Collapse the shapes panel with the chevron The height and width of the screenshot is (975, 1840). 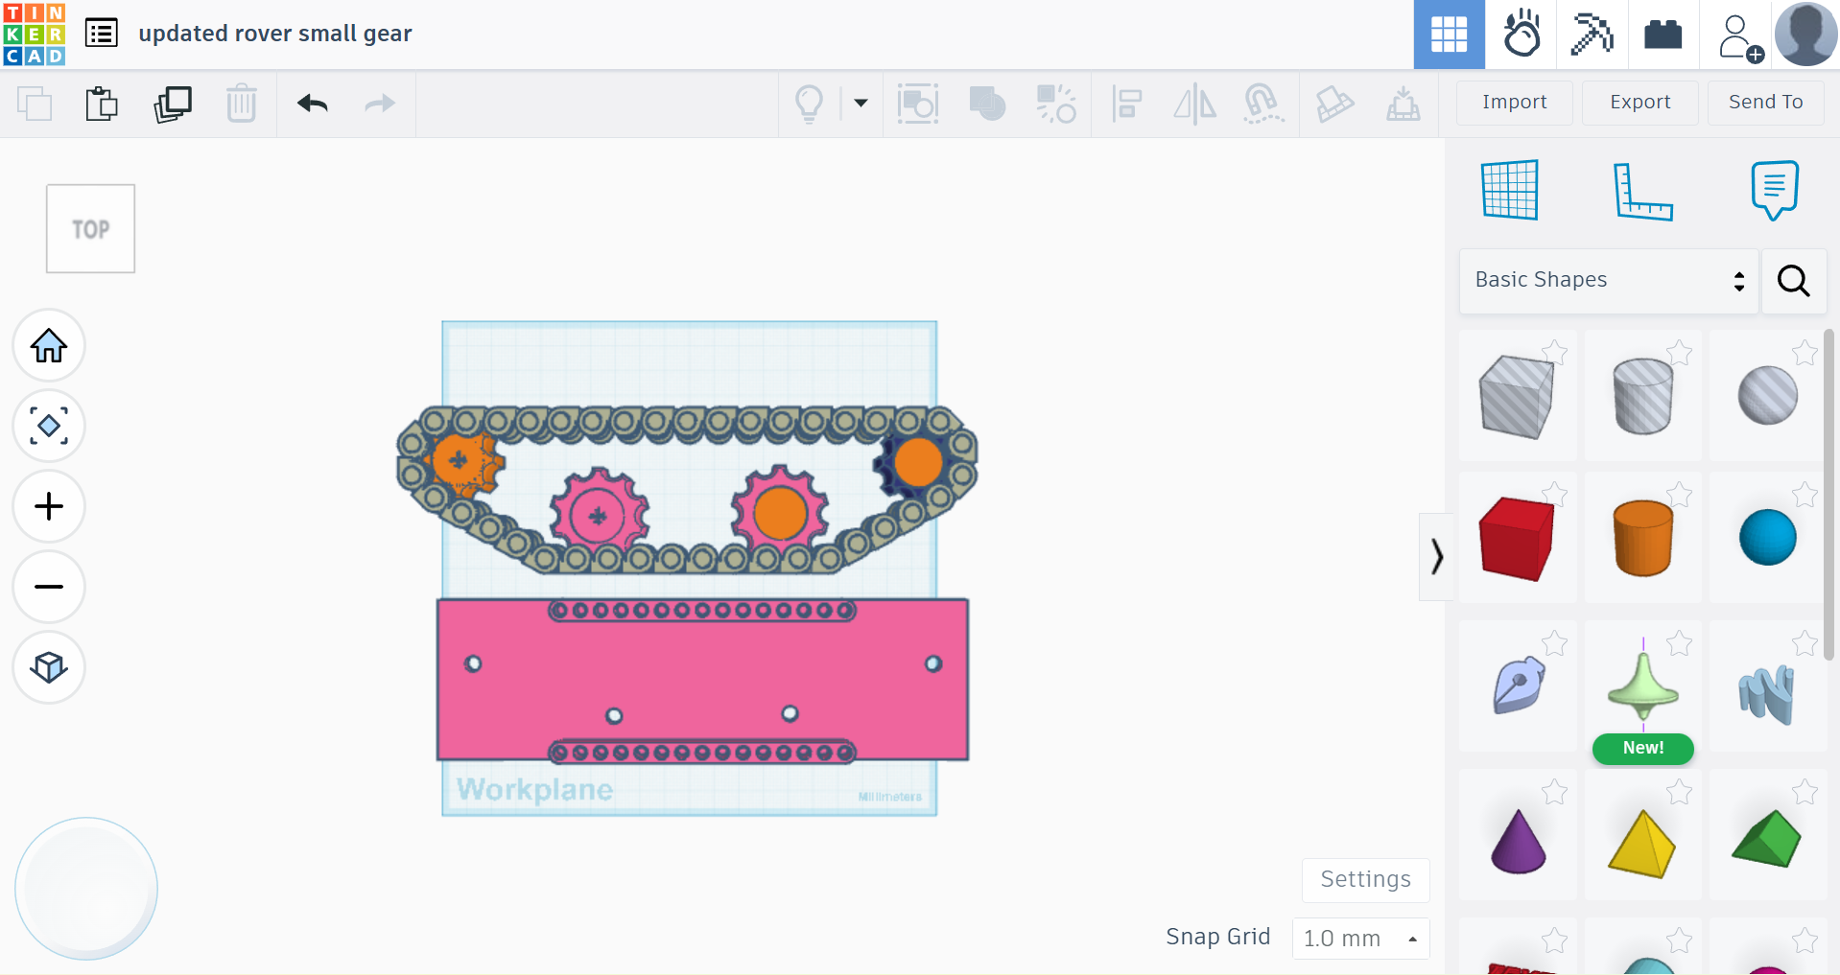click(1436, 556)
